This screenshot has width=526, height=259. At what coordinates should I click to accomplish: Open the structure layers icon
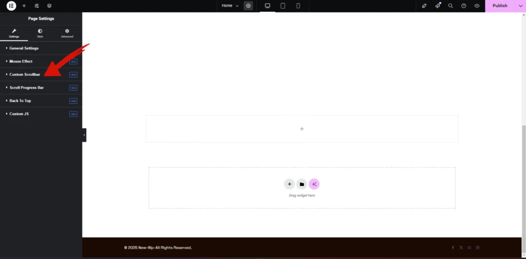click(49, 6)
